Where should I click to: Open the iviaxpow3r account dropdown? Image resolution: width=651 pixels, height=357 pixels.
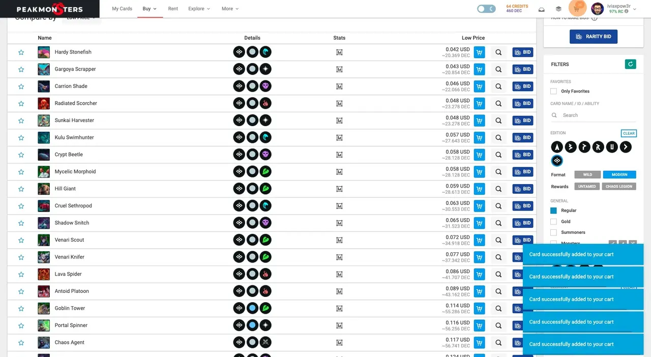tap(622, 9)
